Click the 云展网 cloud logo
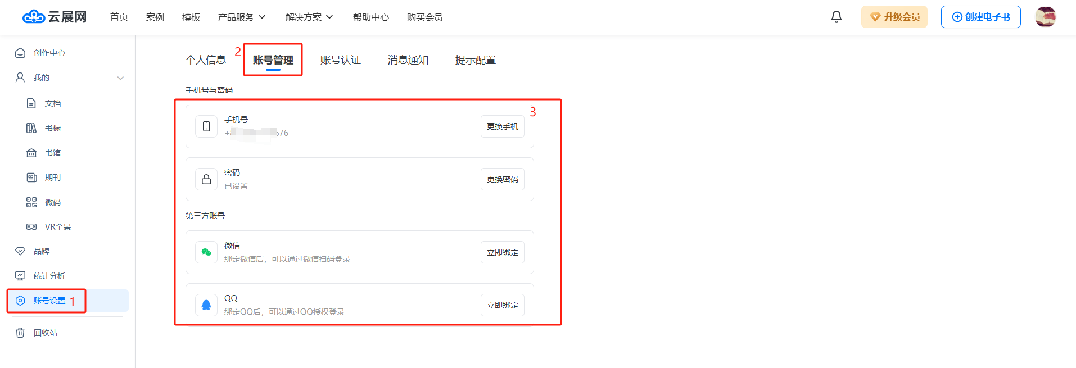The image size is (1076, 368). tap(55, 17)
